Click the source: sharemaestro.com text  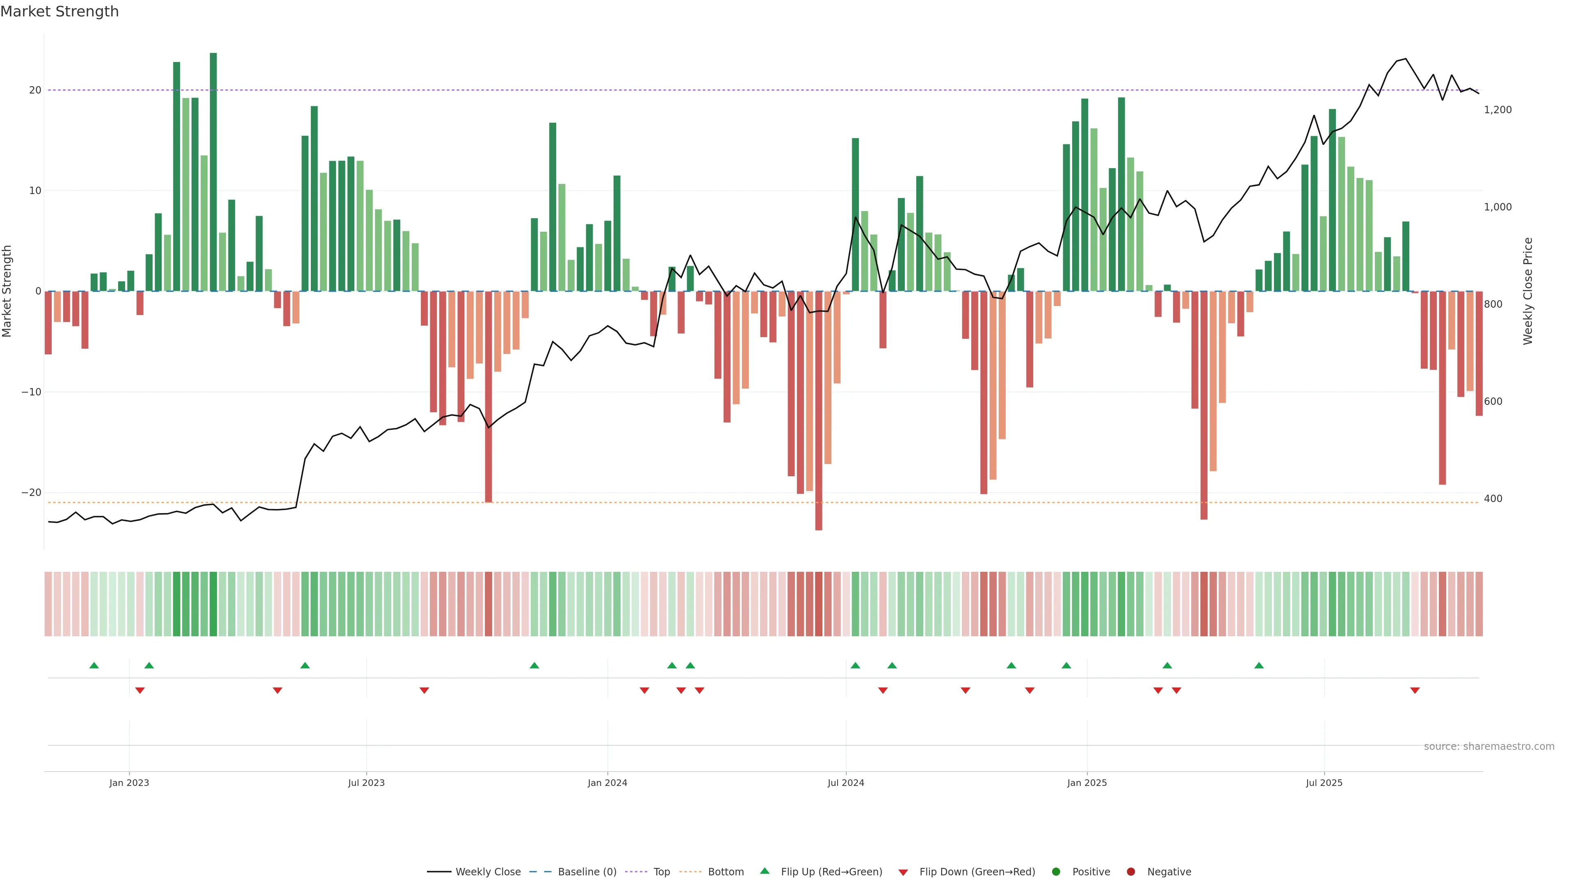(x=1489, y=746)
